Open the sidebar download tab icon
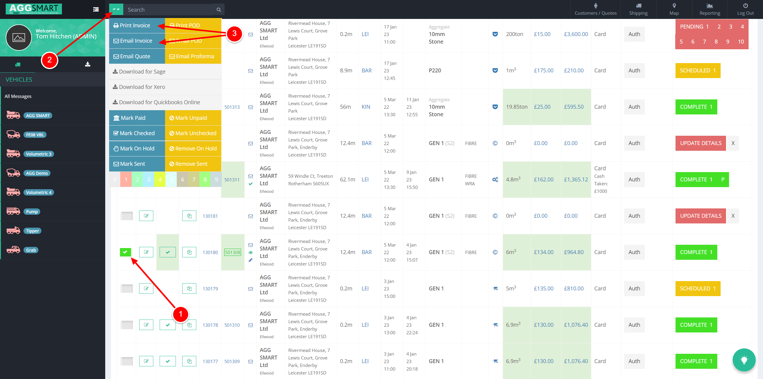This screenshot has width=763, height=379. tap(87, 64)
